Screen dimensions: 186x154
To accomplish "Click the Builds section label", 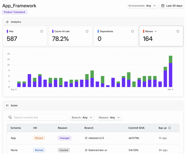I will [x=14, y=105].
